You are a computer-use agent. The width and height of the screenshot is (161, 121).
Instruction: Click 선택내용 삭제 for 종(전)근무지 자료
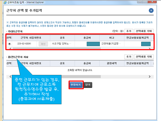(144, 57)
